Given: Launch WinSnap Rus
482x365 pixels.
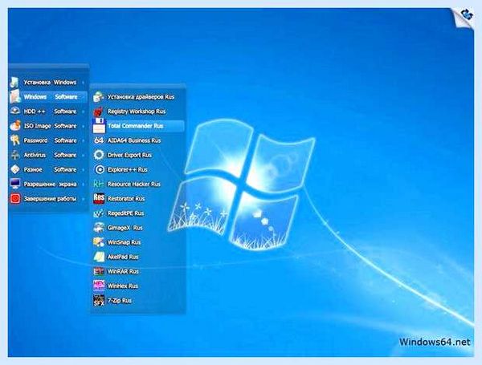Looking at the screenshot, I should (138, 242).
